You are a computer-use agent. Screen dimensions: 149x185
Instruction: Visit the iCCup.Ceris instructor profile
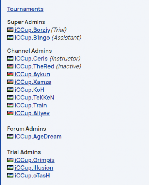[31, 59]
